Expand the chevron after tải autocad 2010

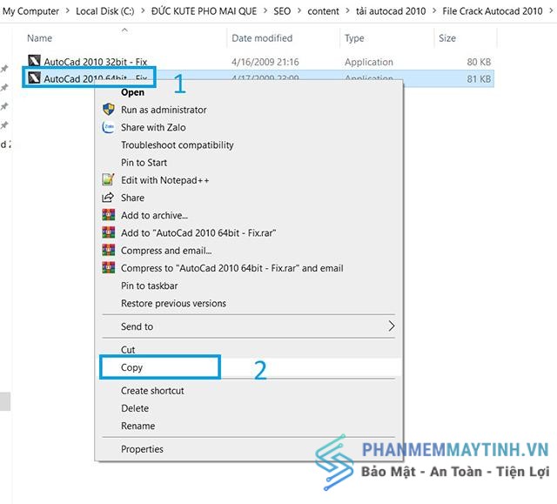(434, 11)
